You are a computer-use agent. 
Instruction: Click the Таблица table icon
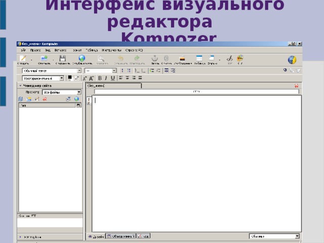(x=199, y=58)
